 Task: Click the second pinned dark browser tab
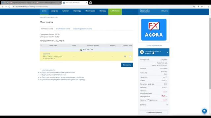click(x=7, y=3)
